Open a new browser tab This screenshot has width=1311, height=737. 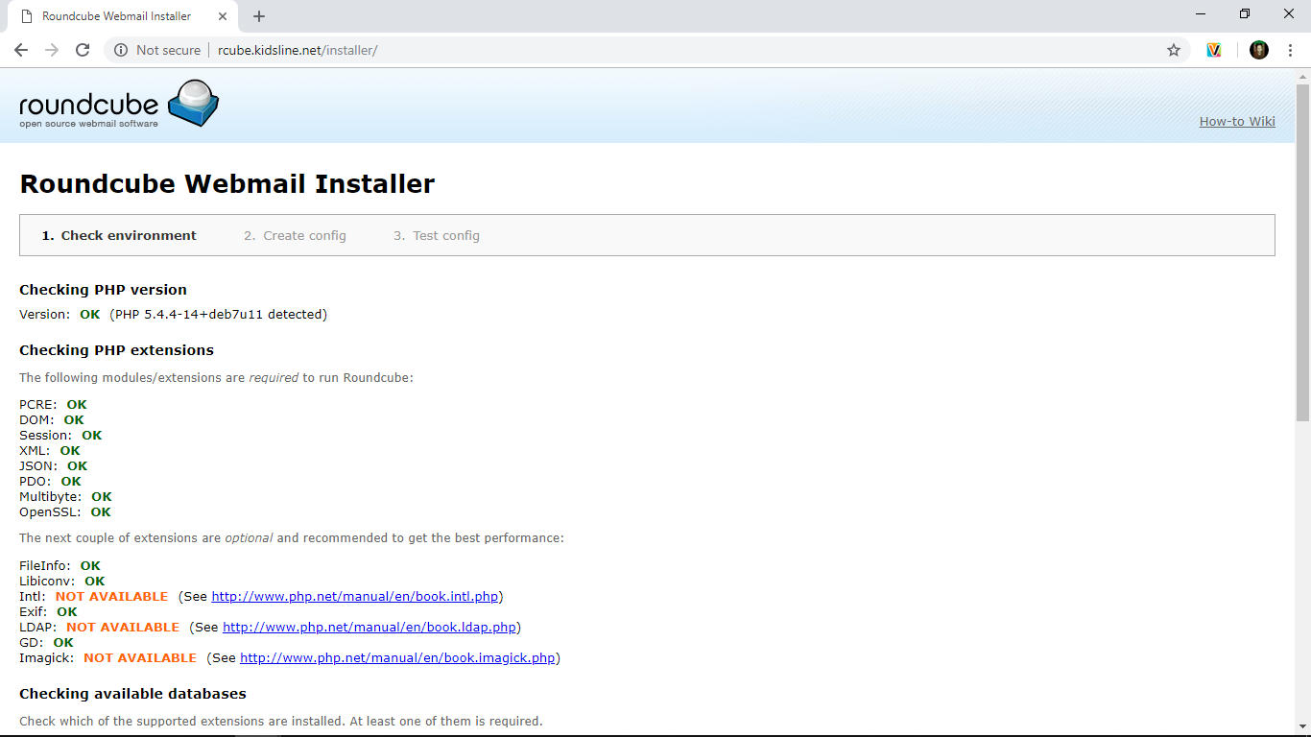tap(259, 16)
